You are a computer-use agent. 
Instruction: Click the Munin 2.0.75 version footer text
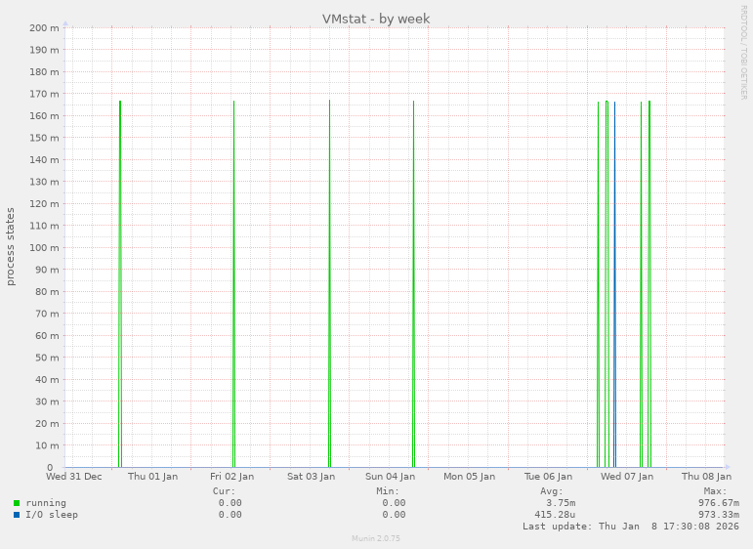coord(376,538)
